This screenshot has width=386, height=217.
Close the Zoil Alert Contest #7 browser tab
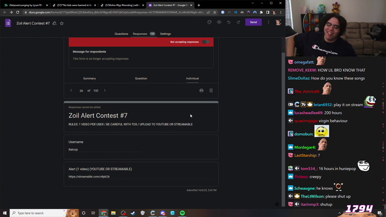click(x=191, y=5)
